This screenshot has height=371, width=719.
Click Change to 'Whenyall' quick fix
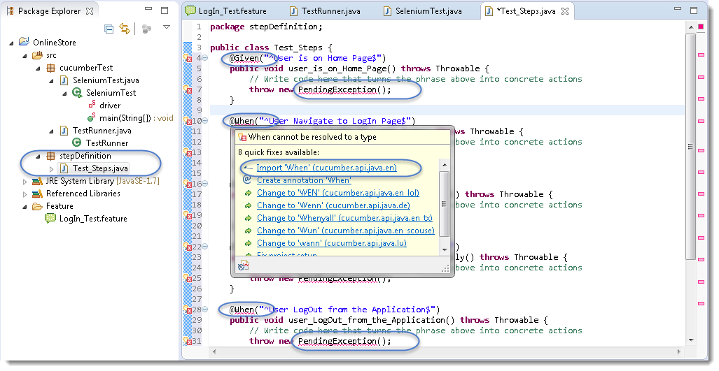(344, 218)
